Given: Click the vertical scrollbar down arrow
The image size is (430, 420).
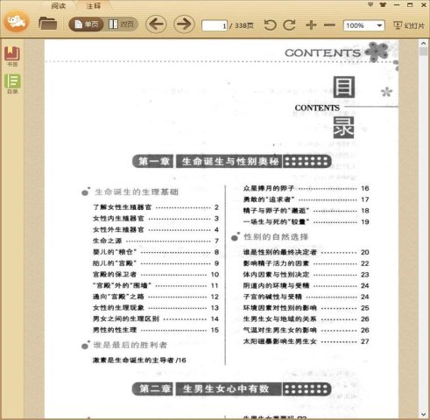Looking at the screenshot, I should coord(424,415).
